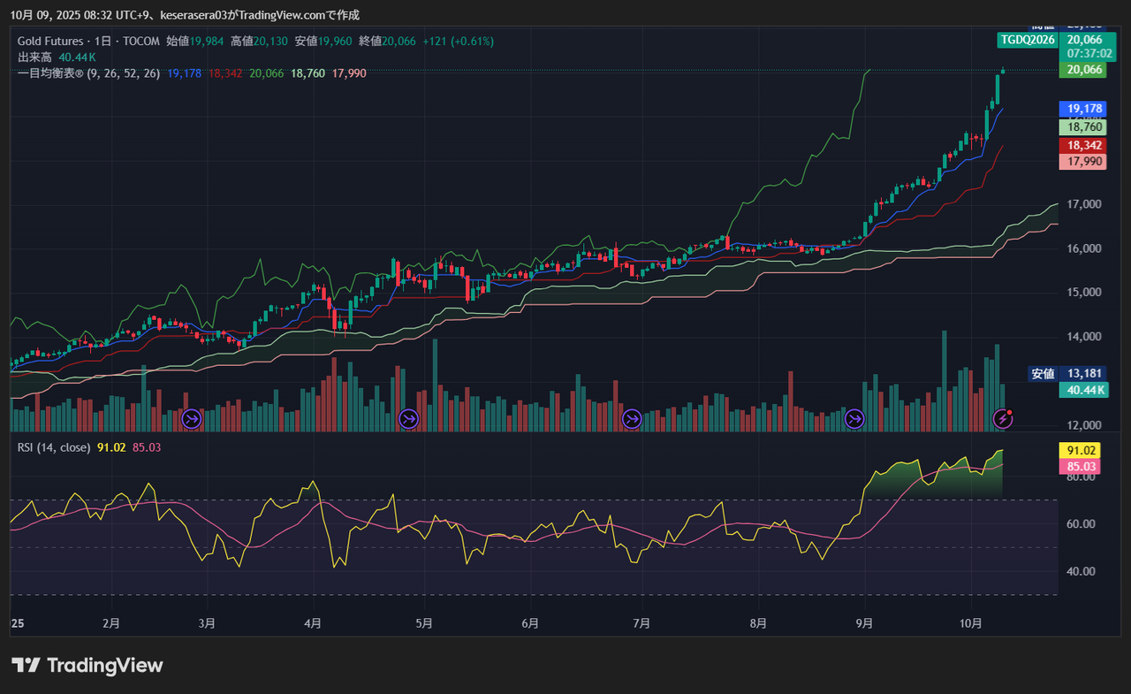Select the 1日 interval label in the chart title
Screen dimensions: 1131x694
102,42
